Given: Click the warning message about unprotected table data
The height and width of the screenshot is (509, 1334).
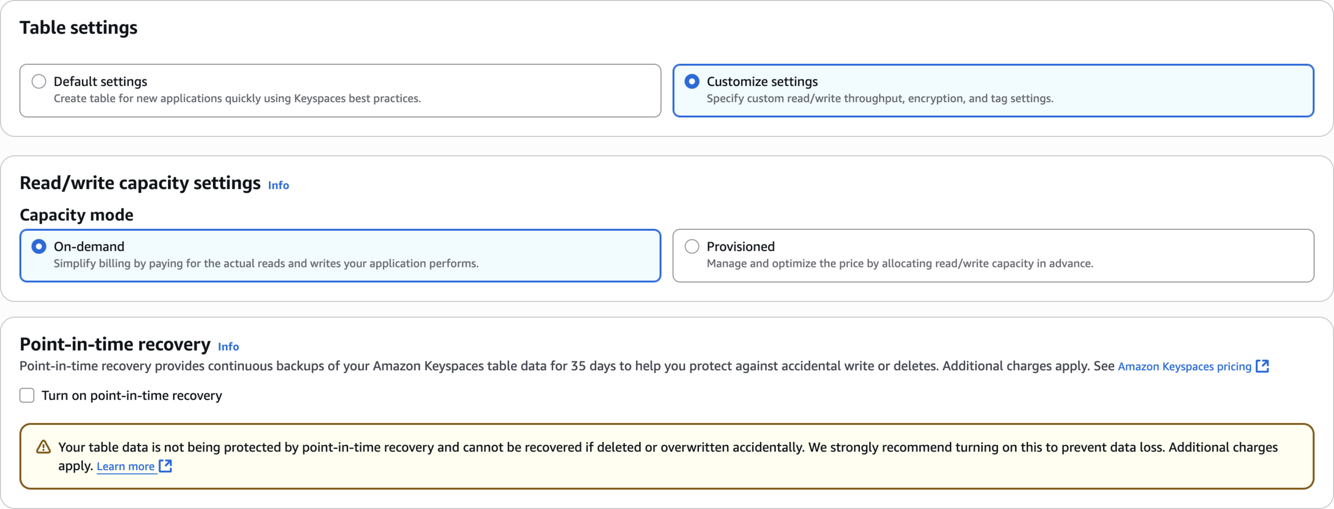Looking at the screenshot, I should 668,456.
